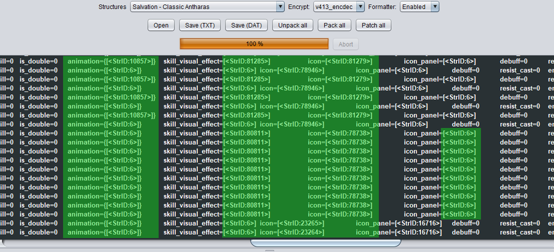The width and height of the screenshot is (554, 252).
Task: Click the Open button
Action: click(x=161, y=25)
